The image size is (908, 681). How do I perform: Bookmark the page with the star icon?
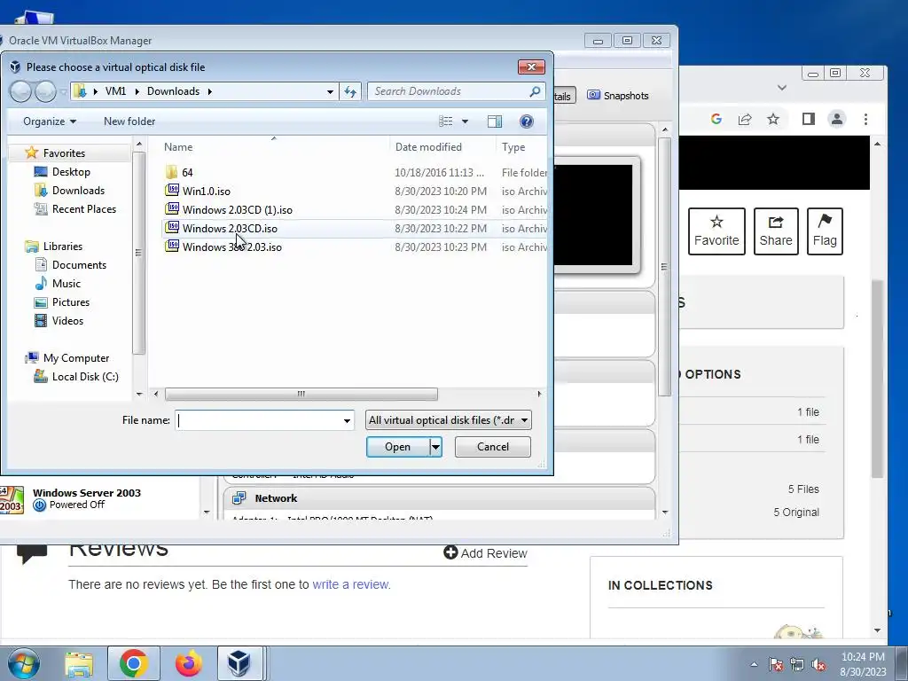click(x=773, y=120)
